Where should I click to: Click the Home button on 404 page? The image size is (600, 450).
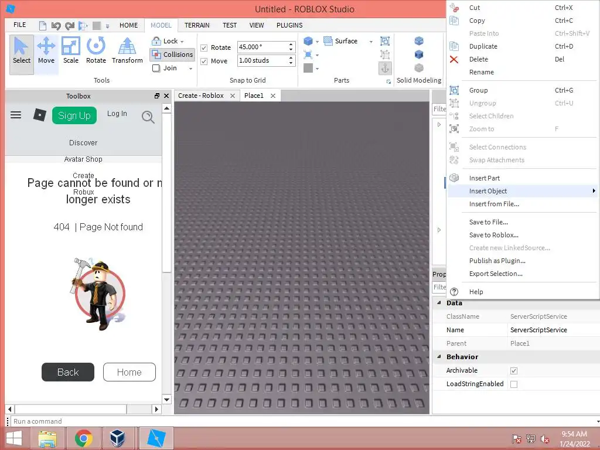tap(129, 372)
